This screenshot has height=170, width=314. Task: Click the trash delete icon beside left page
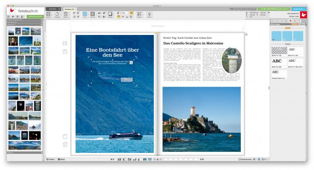click(x=65, y=144)
